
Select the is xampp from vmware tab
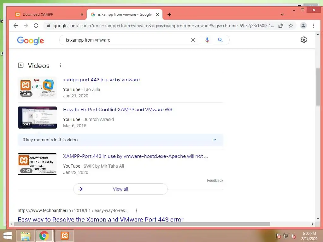pyautogui.click(x=124, y=14)
